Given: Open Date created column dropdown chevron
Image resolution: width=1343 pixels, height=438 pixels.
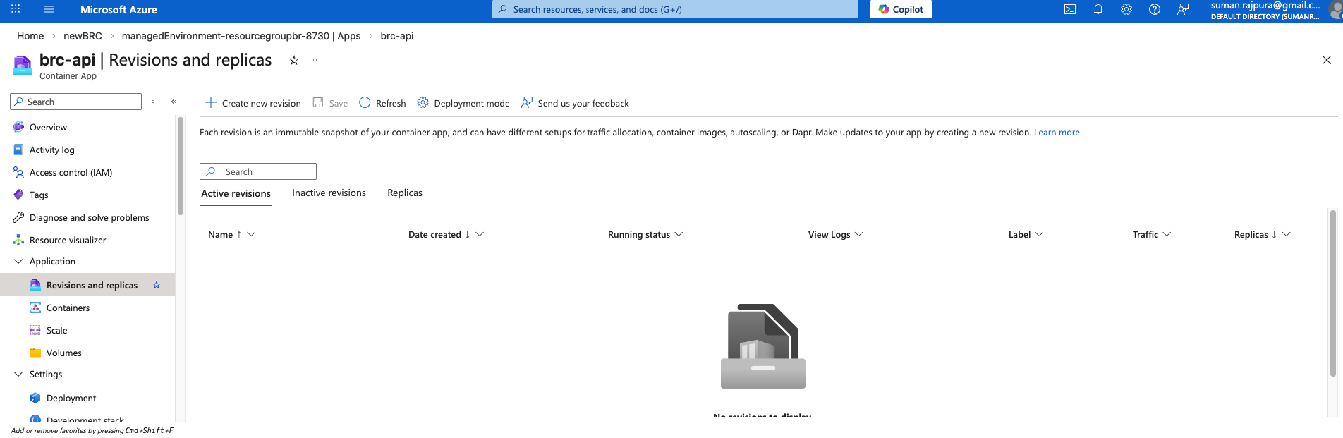Looking at the screenshot, I should [x=480, y=234].
